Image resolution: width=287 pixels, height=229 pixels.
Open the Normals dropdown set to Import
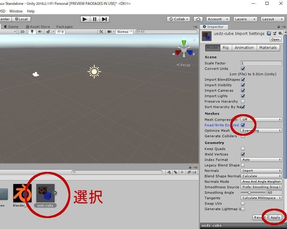pyautogui.click(x=261, y=171)
